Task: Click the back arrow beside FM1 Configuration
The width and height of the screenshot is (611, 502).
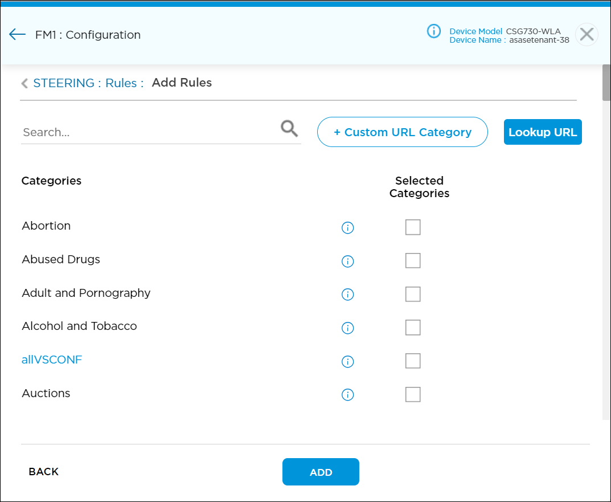Action: [x=17, y=35]
